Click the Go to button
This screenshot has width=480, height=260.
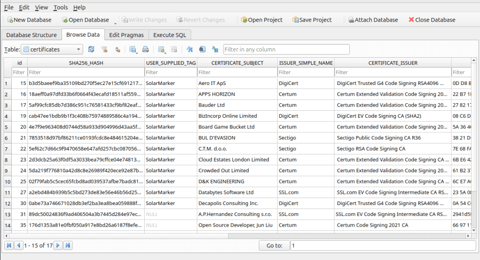(x=274, y=245)
